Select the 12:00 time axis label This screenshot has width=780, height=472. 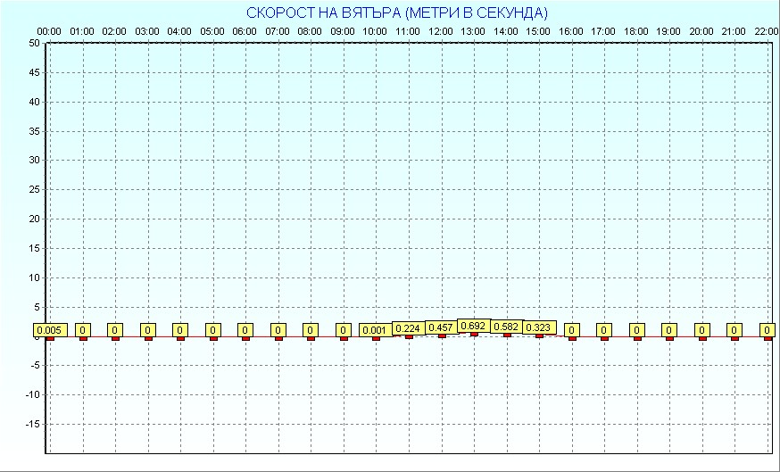point(440,31)
